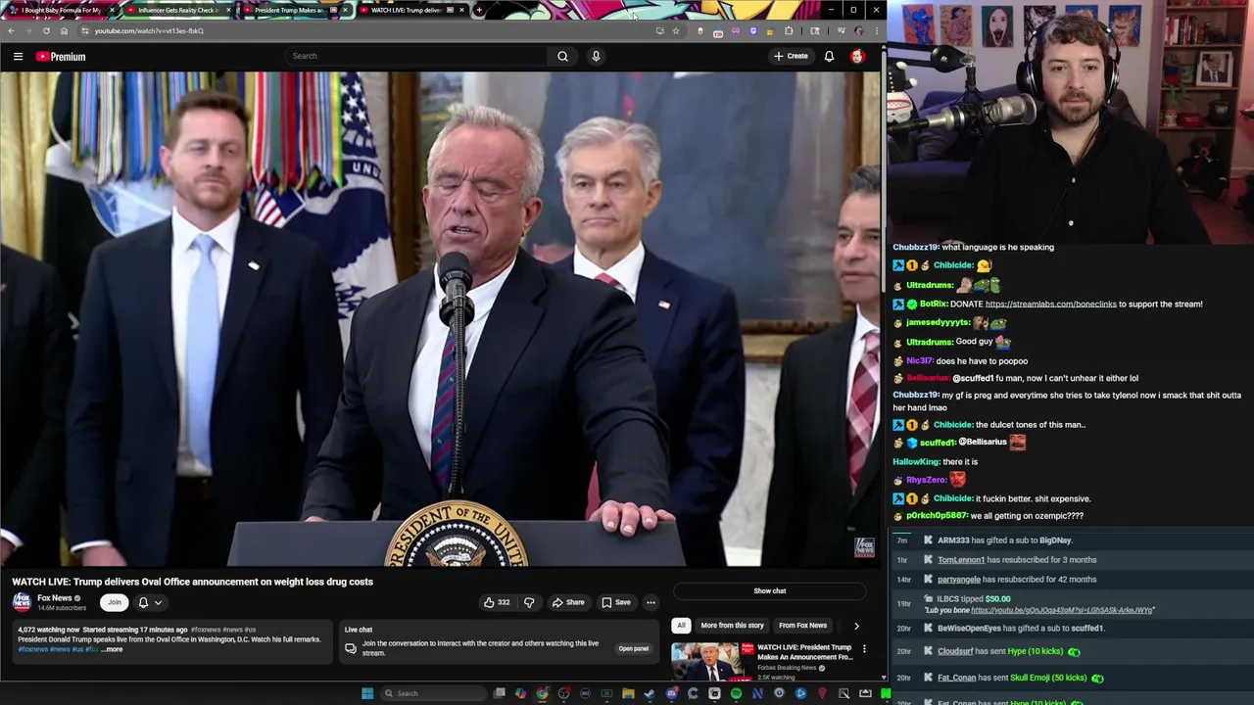
Task: Expand the notification bell dropdown for subscription
Action: pyautogui.click(x=149, y=602)
